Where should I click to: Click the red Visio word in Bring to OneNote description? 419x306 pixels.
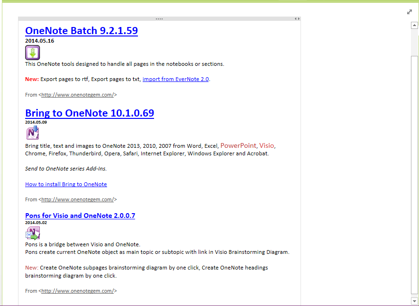coord(267,145)
